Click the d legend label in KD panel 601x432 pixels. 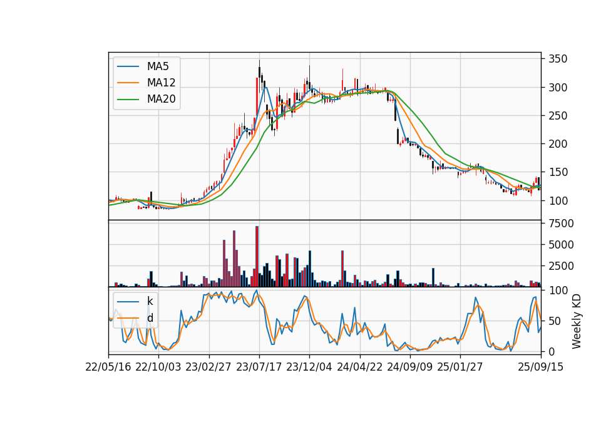click(x=150, y=318)
